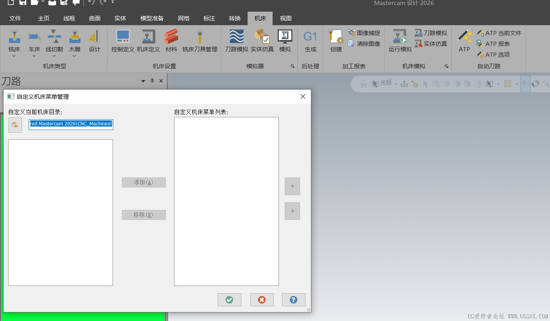Close the 自定义机床菜单管理 dialog
The height and width of the screenshot is (321, 550).
click(x=303, y=96)
